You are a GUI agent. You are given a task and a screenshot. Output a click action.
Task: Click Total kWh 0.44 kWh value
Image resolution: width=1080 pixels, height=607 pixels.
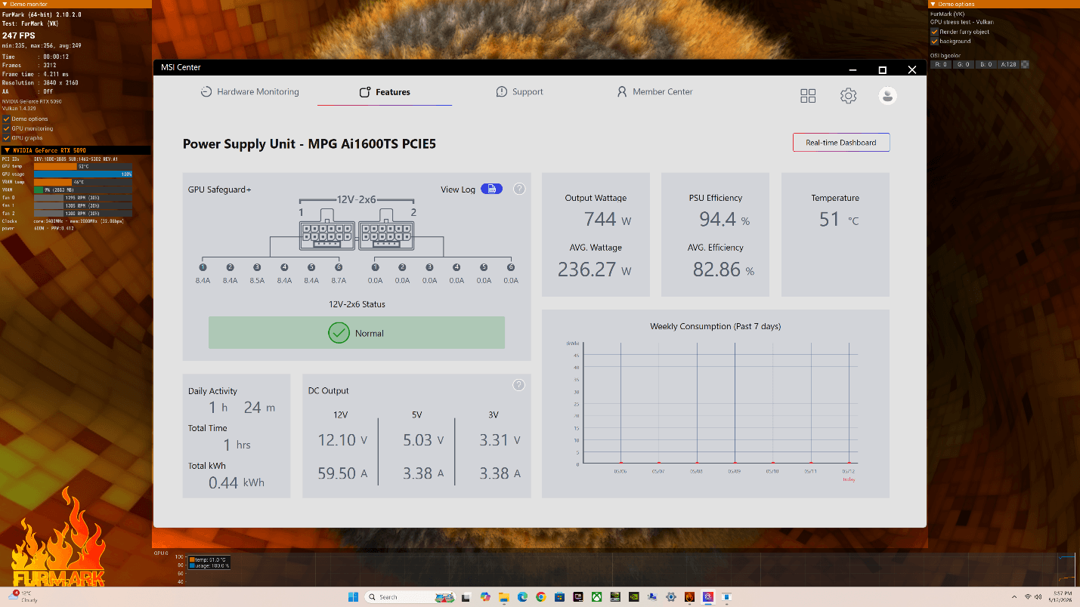237,482
